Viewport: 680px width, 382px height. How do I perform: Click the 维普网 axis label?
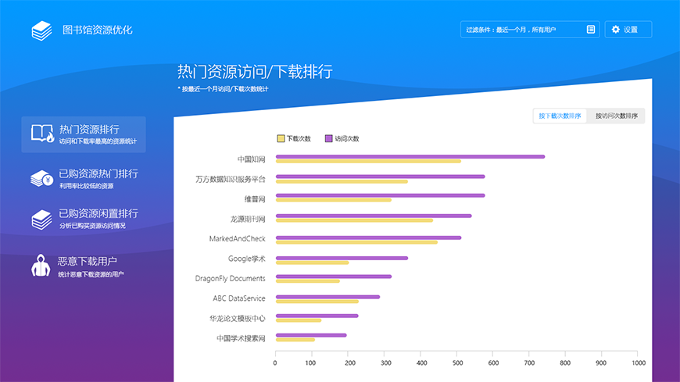(x=255, y=199)
